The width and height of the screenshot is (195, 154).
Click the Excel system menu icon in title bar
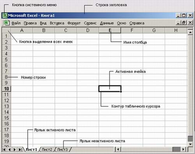pyautogui.click(x=5, y=16)
